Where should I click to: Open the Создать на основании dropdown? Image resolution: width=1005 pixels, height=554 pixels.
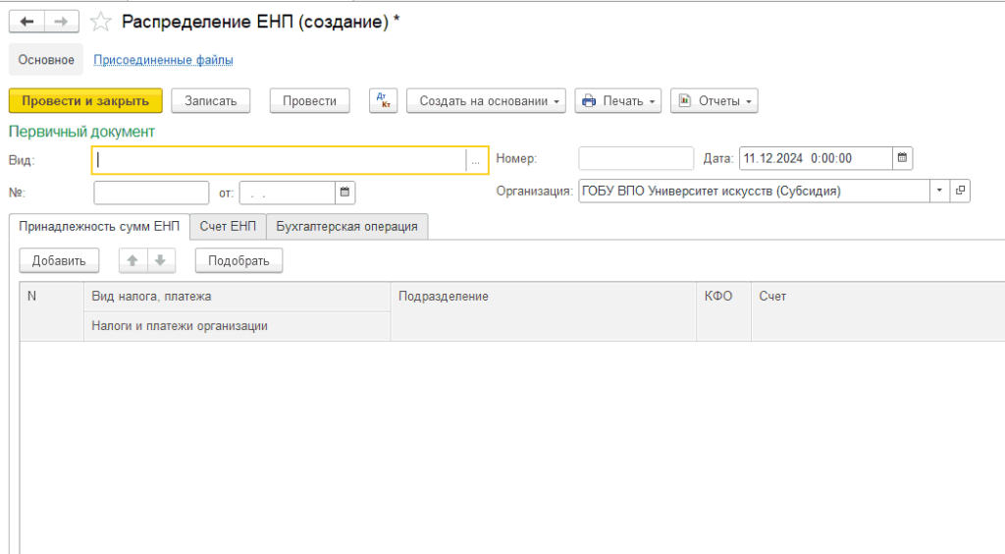point(486,100)
